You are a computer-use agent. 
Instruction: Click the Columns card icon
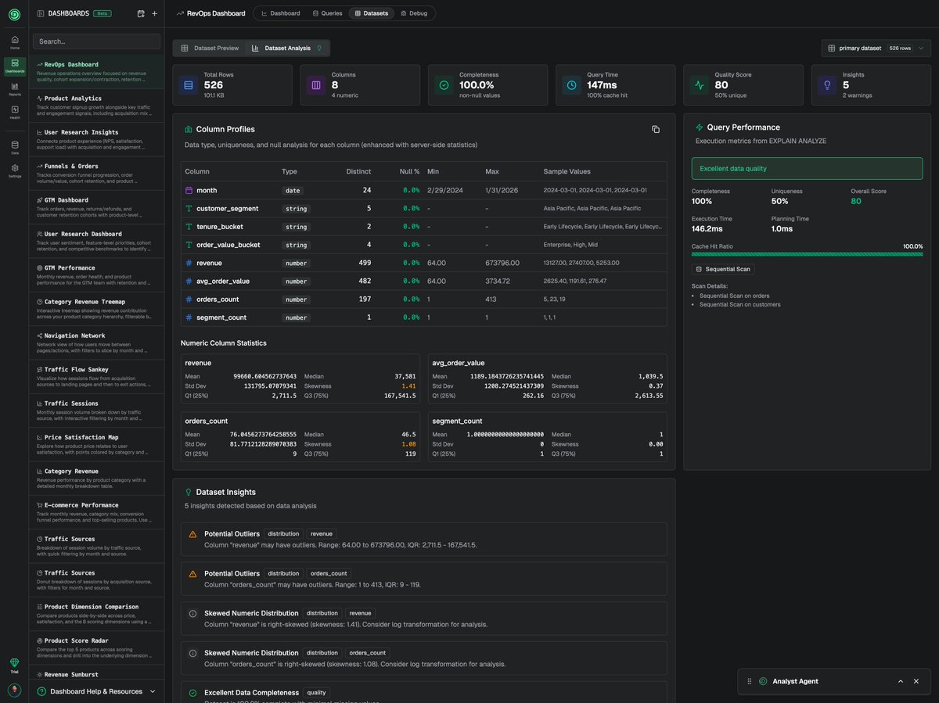[x=316, y=84]
